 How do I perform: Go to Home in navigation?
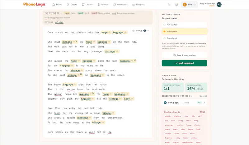57,5
